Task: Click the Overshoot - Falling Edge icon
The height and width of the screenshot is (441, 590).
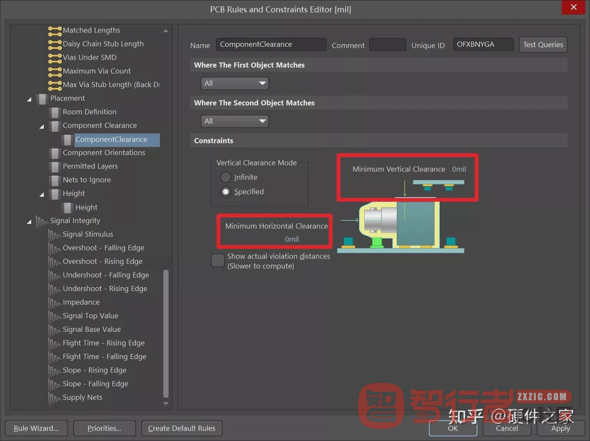Action: pyautogui.click(x=55, y=248)
